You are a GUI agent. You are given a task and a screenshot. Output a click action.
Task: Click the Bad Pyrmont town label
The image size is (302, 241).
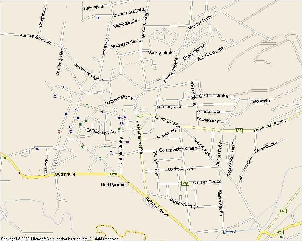[x=113, y=185]
